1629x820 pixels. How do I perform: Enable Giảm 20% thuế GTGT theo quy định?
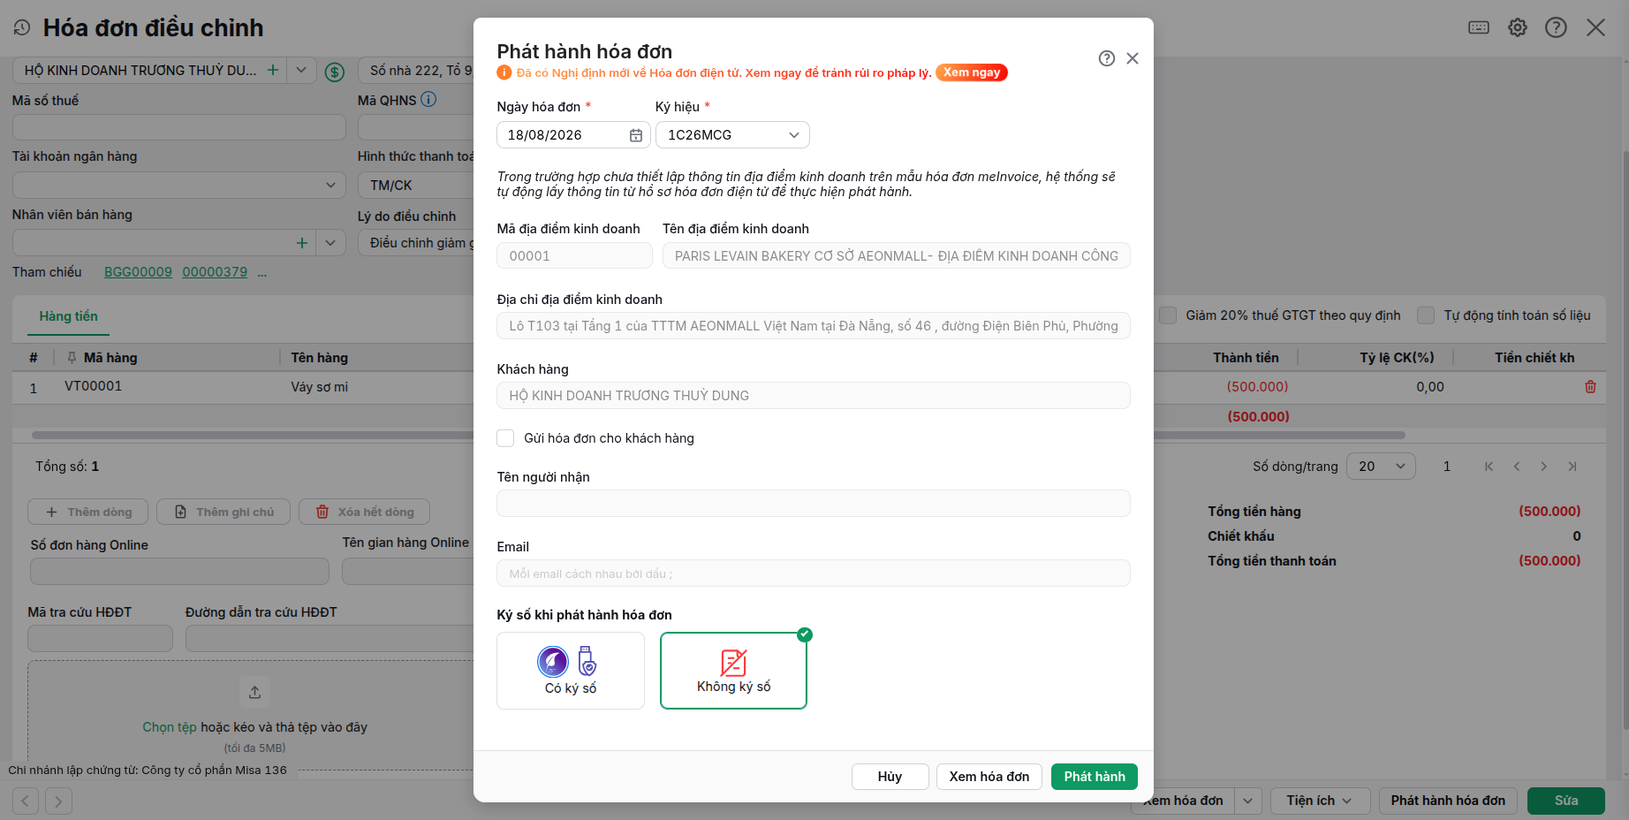[x=1168, y=315]
